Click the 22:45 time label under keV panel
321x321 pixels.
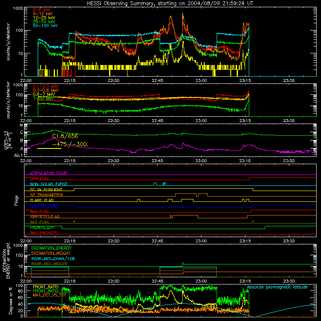(x=157, y=81)
